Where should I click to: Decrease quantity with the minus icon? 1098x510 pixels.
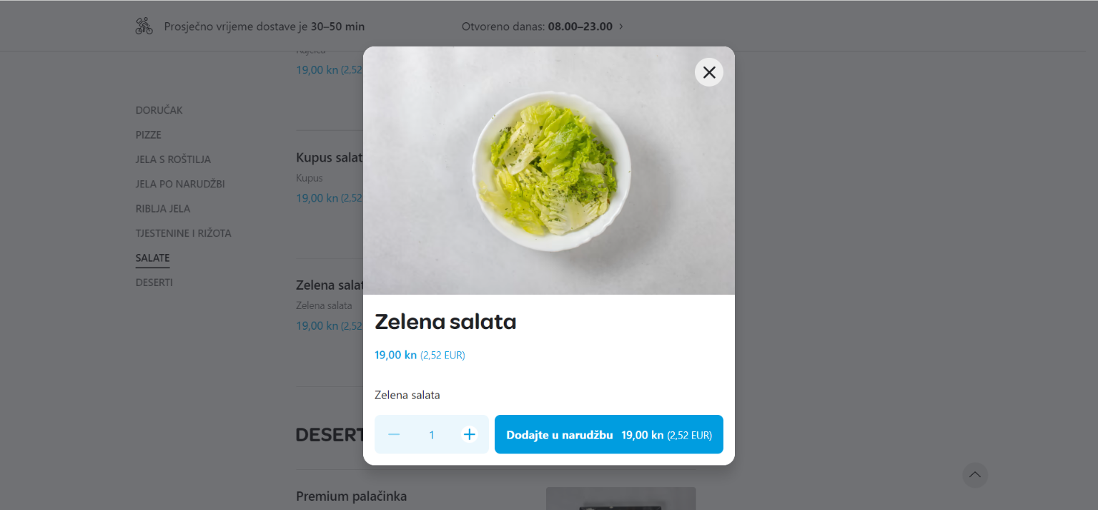tap(394, 434)
